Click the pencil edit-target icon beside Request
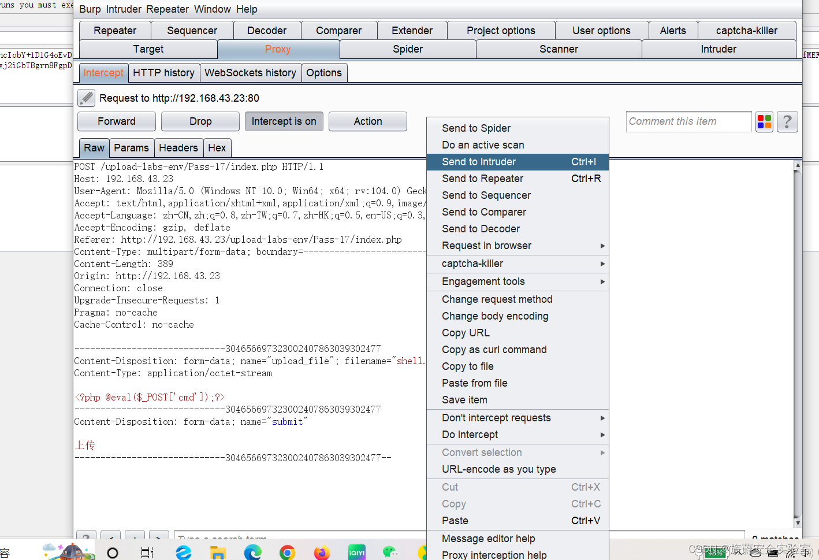The width and height of the screenshot is (819, 560). [87, 98]
